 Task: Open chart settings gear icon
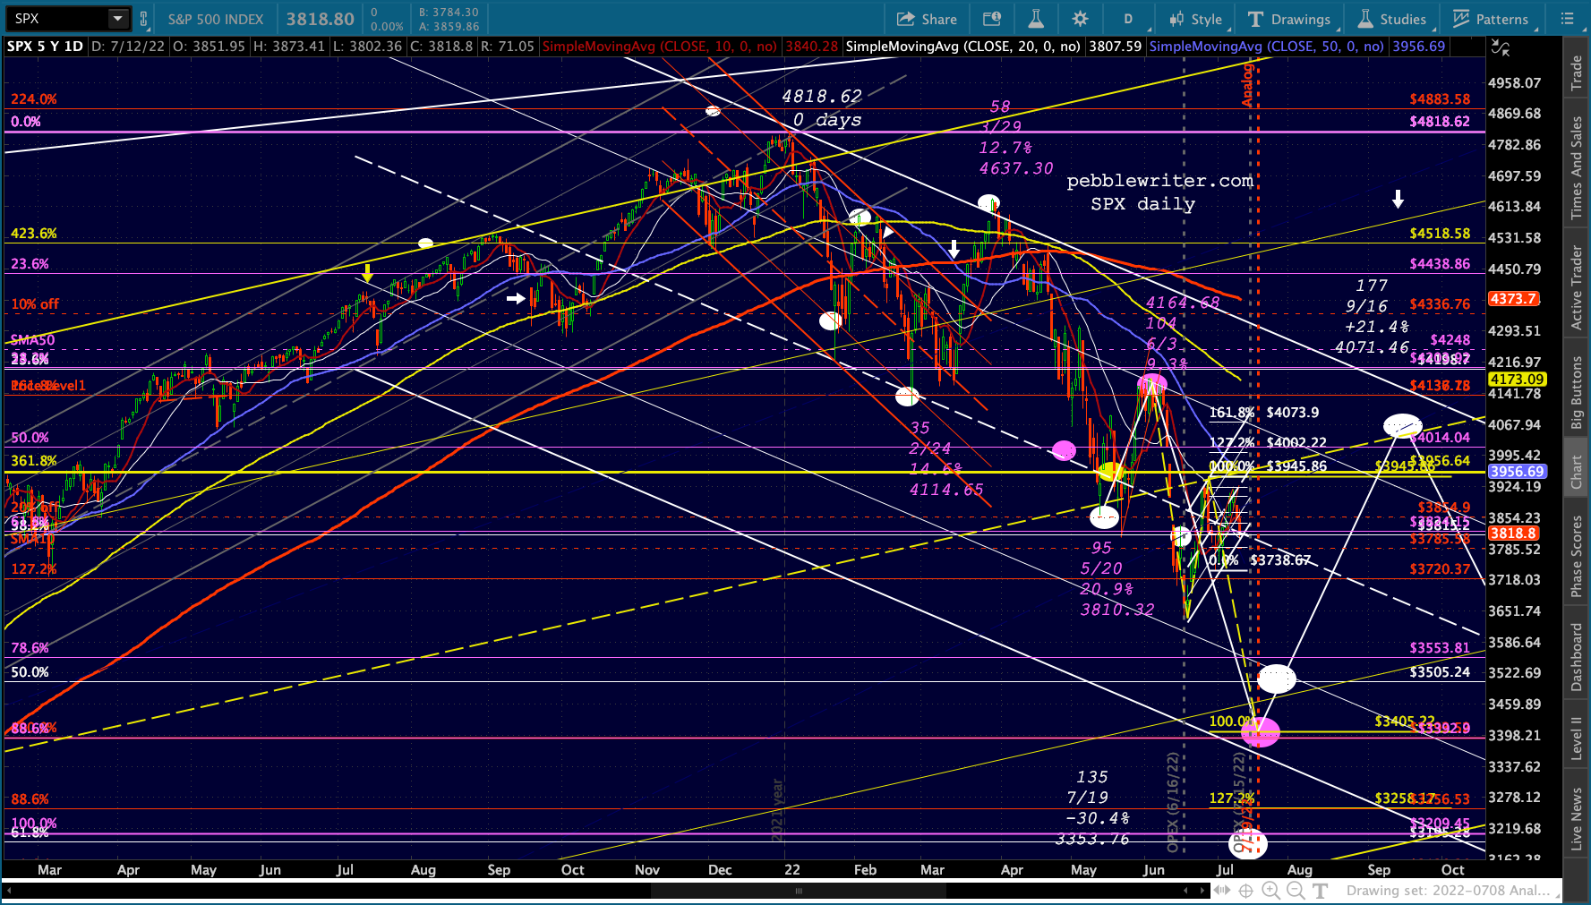[x=1081, y=19]
